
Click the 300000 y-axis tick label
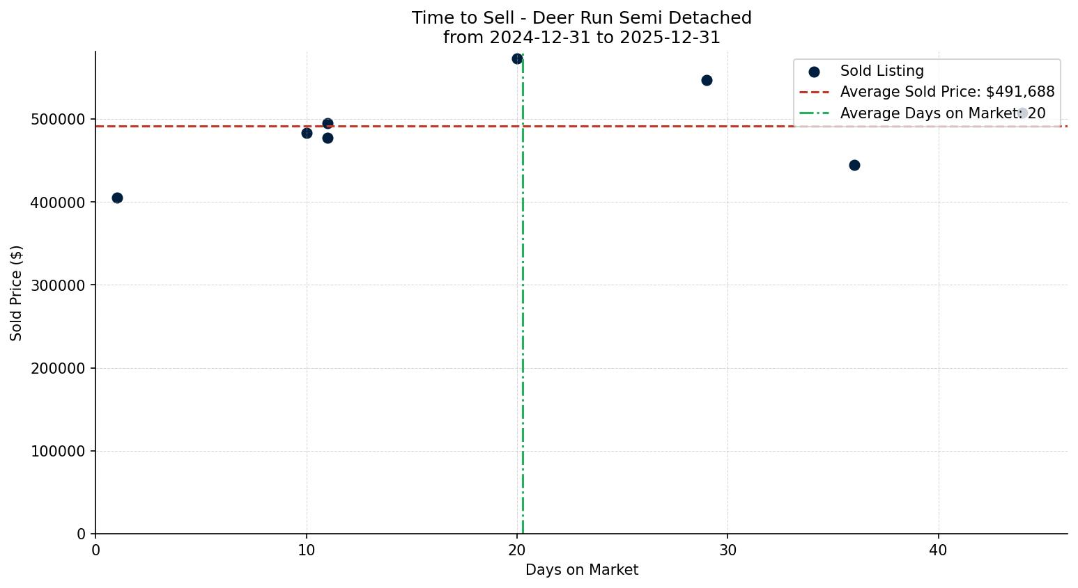[x=58, y=285]
